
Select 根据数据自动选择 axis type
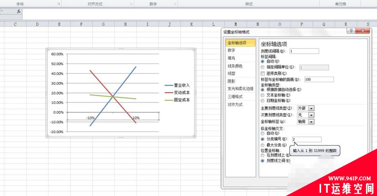[262, 90]
